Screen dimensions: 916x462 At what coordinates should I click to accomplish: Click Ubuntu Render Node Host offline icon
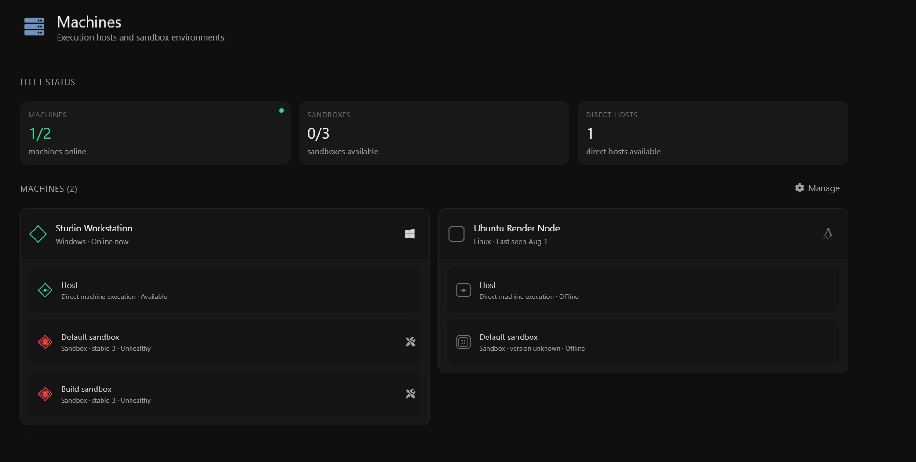(x=463, y=290)
